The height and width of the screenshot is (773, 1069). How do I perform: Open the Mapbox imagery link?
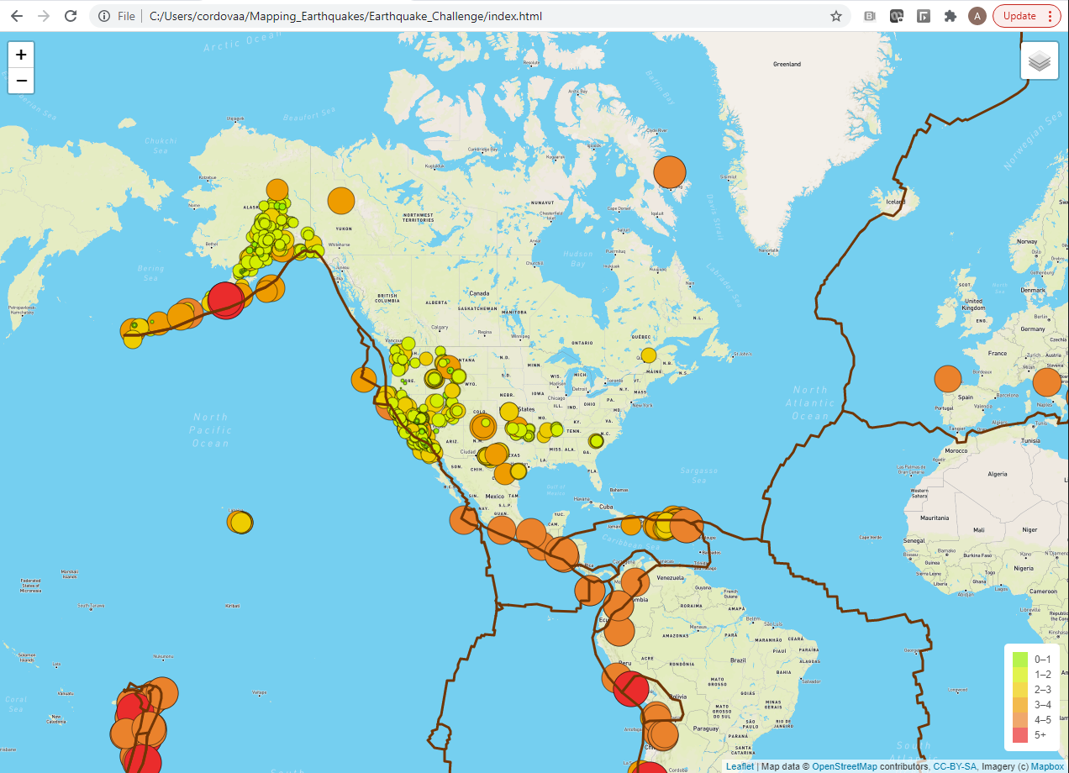click(x=1045, y=766)
